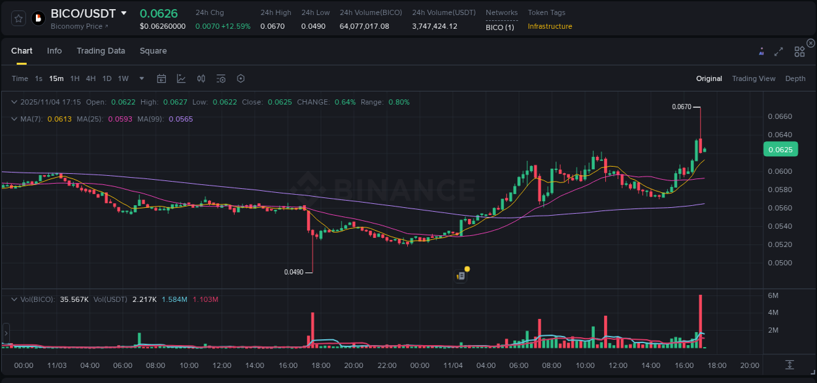
Task: Collapse the MA indicator row with its chevron
Action: tap(14, 119)
